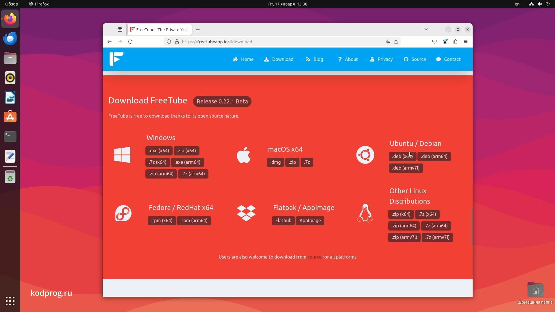Expand the list all tabs chevron
This screenshot has width=555, height=312.
(x=425, y=29)
